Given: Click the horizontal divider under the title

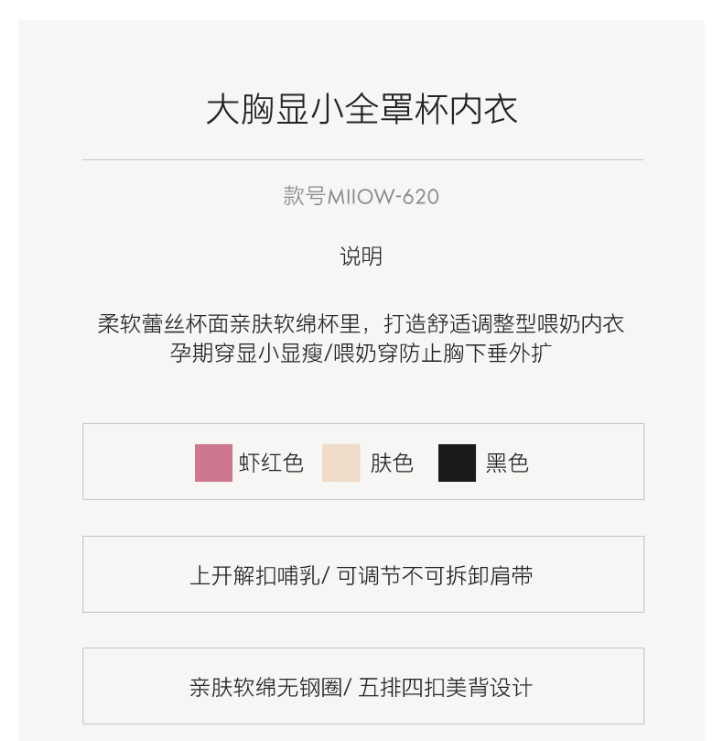Looking at the screenshot, I should tap(363, 159).
